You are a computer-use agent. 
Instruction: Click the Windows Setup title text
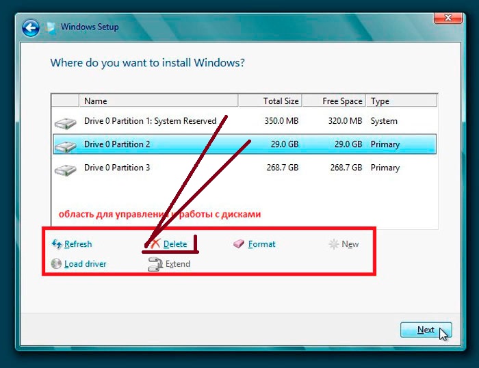[90, 27]
